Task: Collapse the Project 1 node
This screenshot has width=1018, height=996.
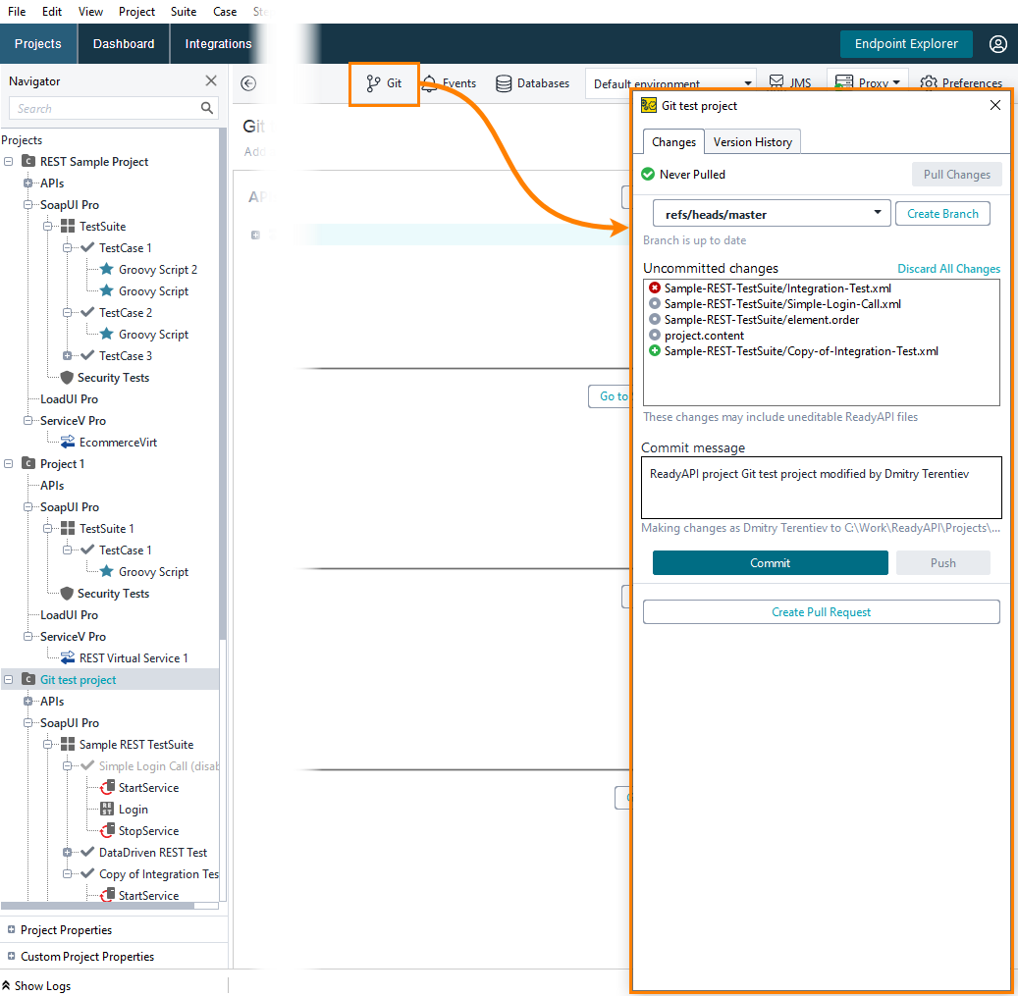Action: [x=9, y=463]
